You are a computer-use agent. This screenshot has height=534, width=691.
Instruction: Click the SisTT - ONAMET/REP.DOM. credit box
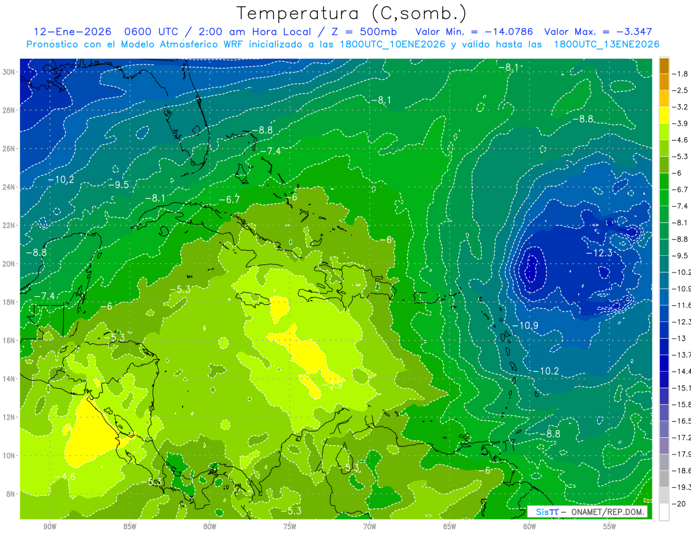(x=587, y=512)
